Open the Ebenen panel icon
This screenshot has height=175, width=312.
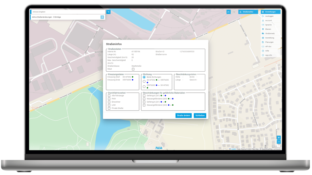pos(263,29)
